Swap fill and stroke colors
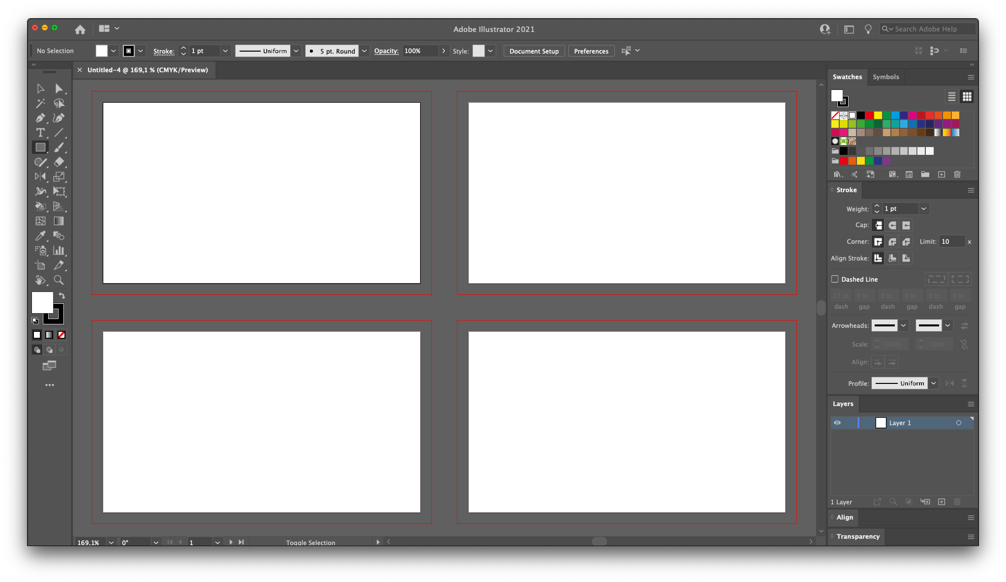Image resolution: width=1006 pixels, height=582 pixels. point(62,296)
